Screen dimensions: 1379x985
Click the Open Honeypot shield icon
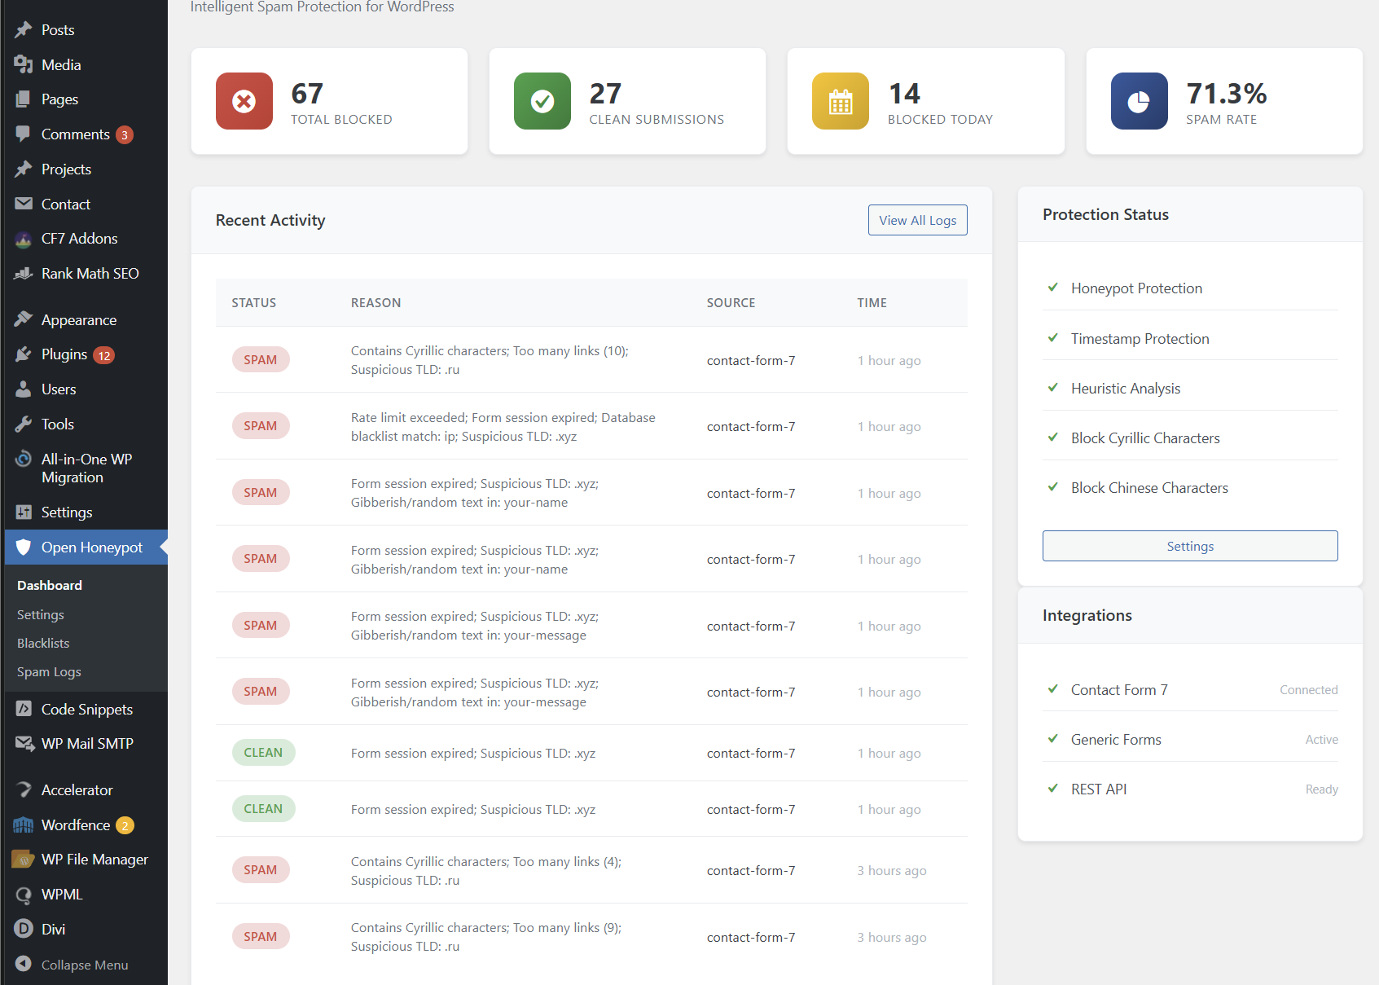(x=24, y=547)
